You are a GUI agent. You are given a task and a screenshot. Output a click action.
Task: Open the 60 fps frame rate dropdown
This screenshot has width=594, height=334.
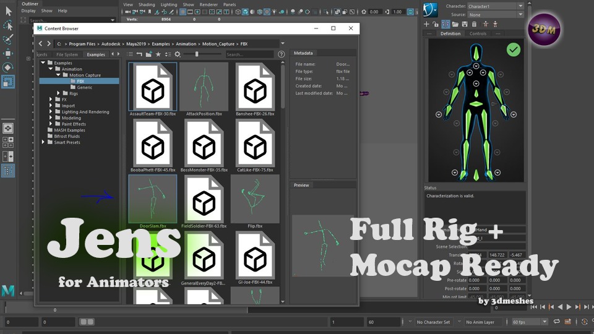point(530,322)
